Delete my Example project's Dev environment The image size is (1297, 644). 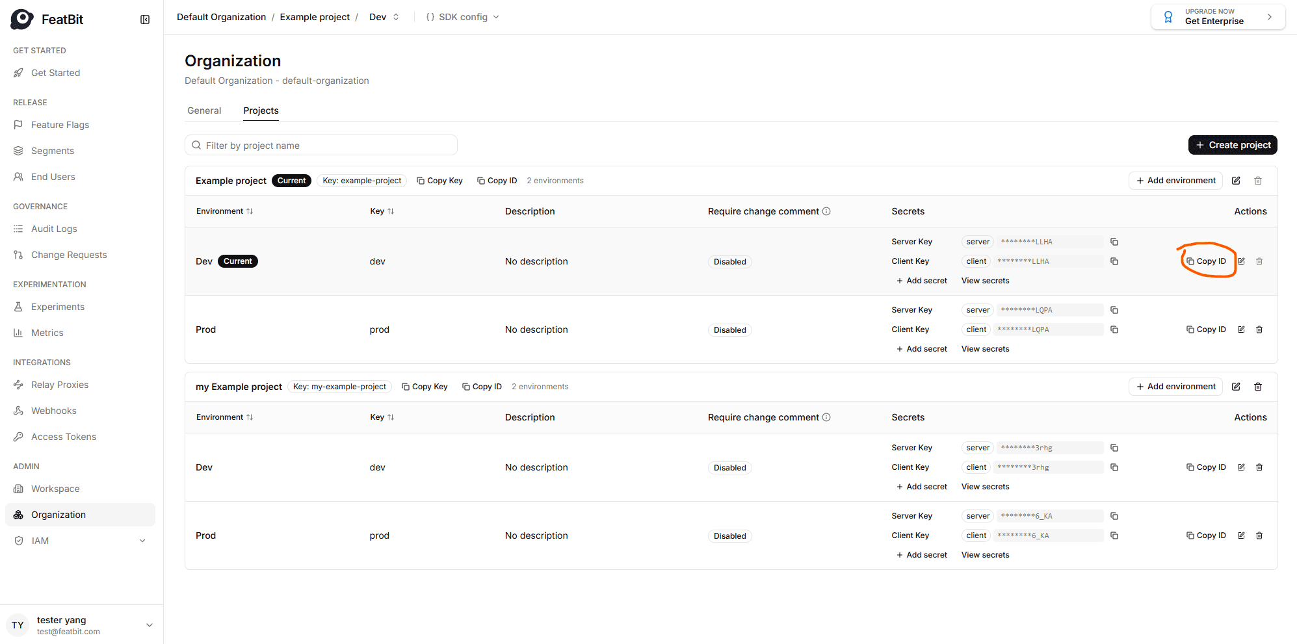[x=1259, y=467]
